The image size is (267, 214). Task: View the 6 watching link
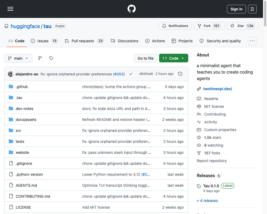(x=214, y=145)
